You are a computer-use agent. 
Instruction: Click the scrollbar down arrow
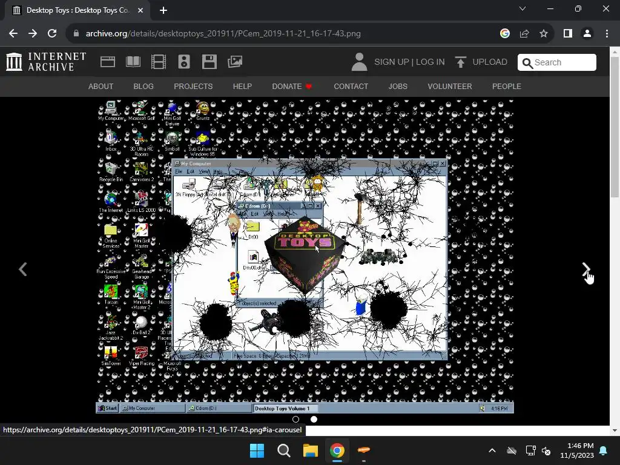[x=615, y=430]
